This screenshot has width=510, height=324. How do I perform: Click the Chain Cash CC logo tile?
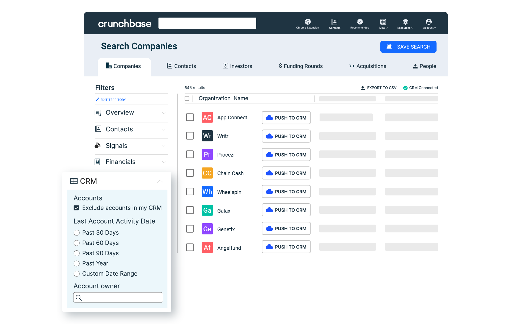point(207,173)
